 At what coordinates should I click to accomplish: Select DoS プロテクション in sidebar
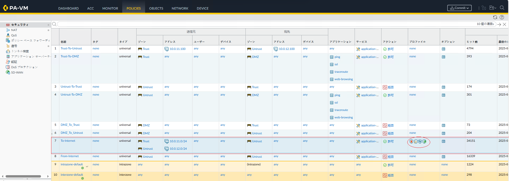click(x=24, y=67)
